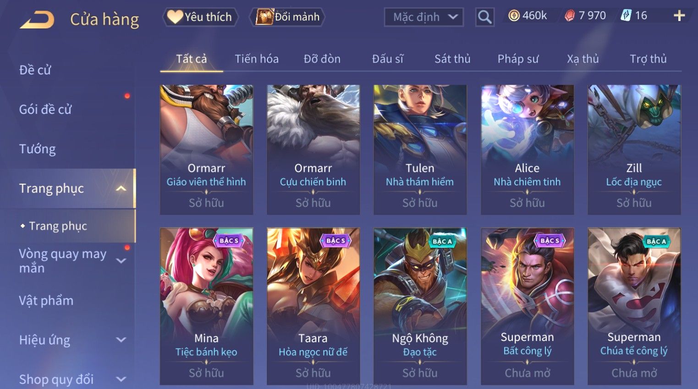Image resolution: width=698 pixels, height=389 pixels.
Task: Click the red gem 7 970 icon
Action: pos(570,16)
